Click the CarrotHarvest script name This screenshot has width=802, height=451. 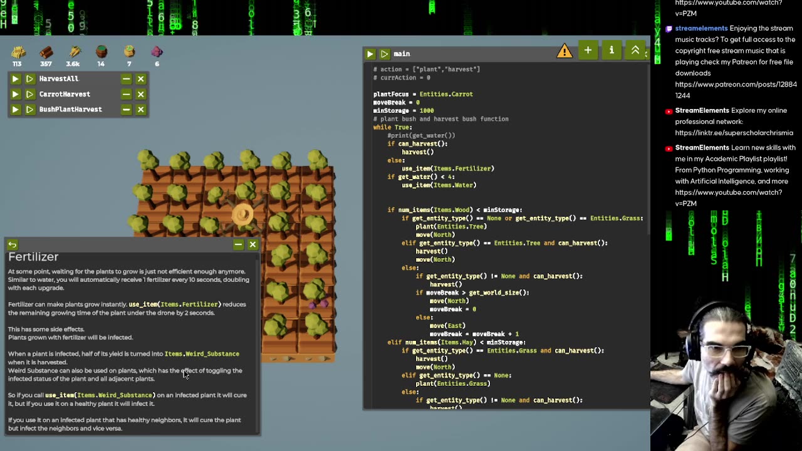[x=65, y=94]
